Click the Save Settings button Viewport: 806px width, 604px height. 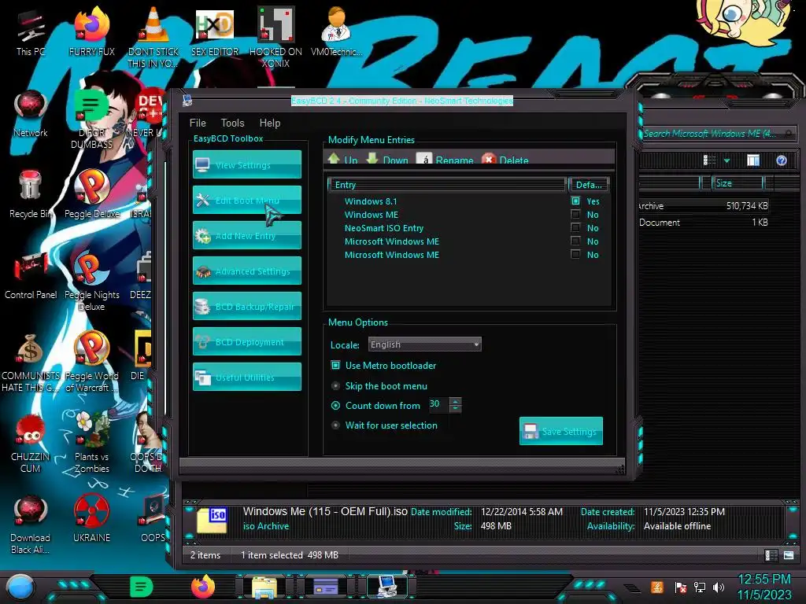point(560,431)
